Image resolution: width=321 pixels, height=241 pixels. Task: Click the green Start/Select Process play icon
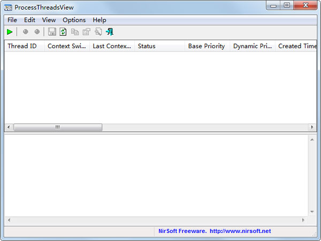10,32
